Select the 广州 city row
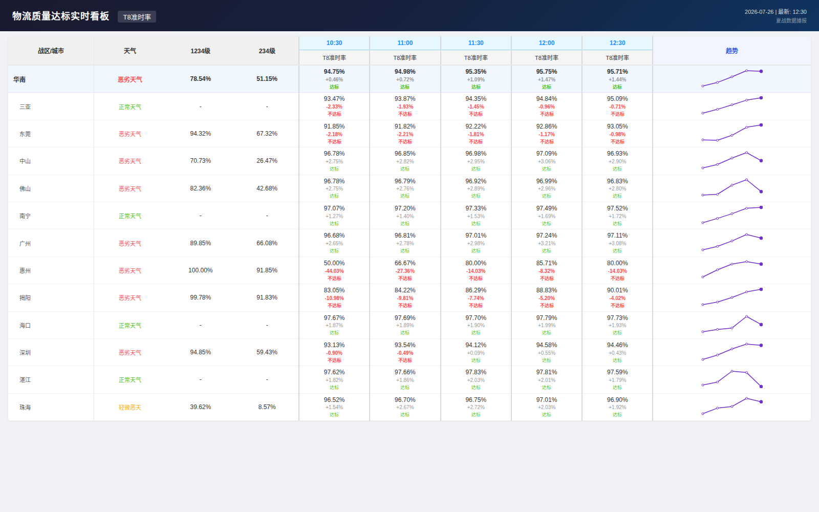Screen dimensions: 819x512 click(409, 243)
